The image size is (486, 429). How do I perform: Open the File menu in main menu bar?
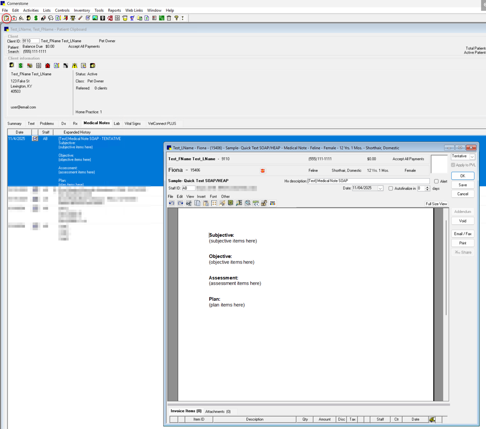[5, 10]
